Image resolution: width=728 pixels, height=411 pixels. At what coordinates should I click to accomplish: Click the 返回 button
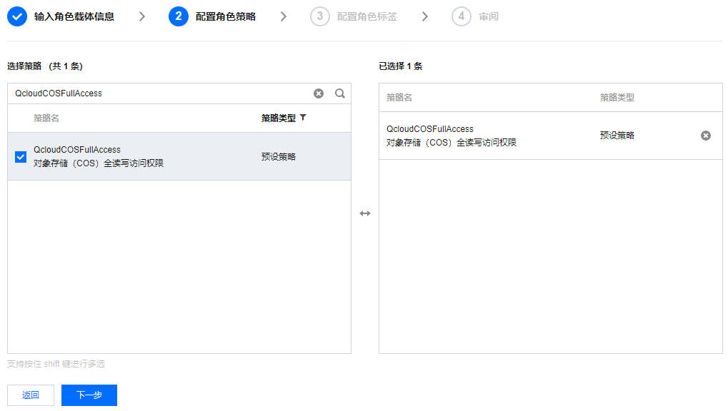tap(31, 395)
